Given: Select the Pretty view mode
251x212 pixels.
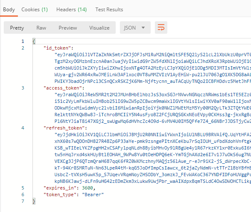Looking at the screenshot, I should pos(17,28).
